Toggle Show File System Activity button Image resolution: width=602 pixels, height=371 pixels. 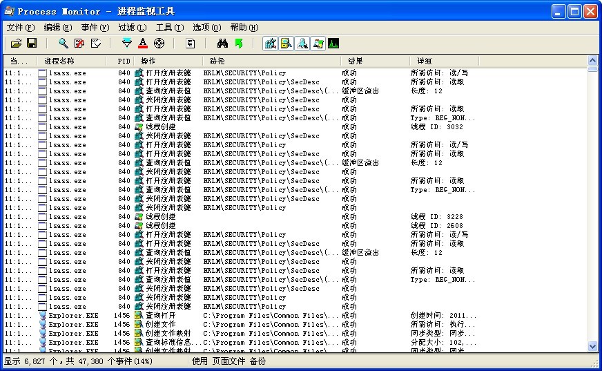[x=286, y=44]
